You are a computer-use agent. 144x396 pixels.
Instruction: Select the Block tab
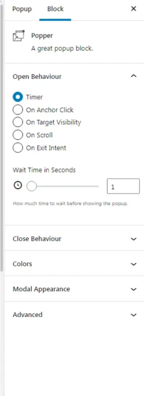[x=55, y=9]
